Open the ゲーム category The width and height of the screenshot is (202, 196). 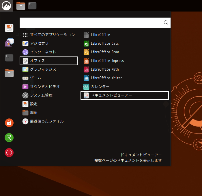(48, 78)
